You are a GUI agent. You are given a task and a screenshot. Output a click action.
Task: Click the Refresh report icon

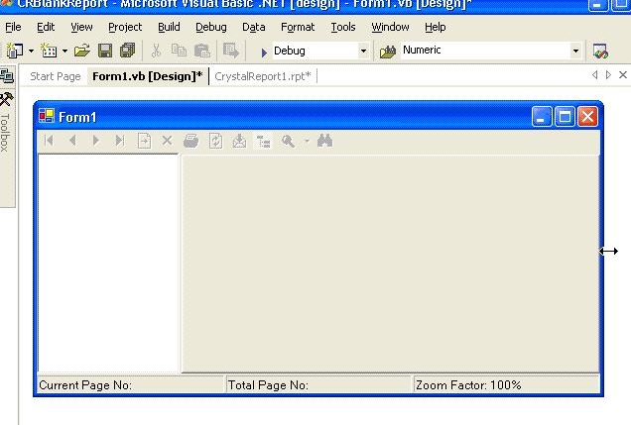click(x=215, y=141)
